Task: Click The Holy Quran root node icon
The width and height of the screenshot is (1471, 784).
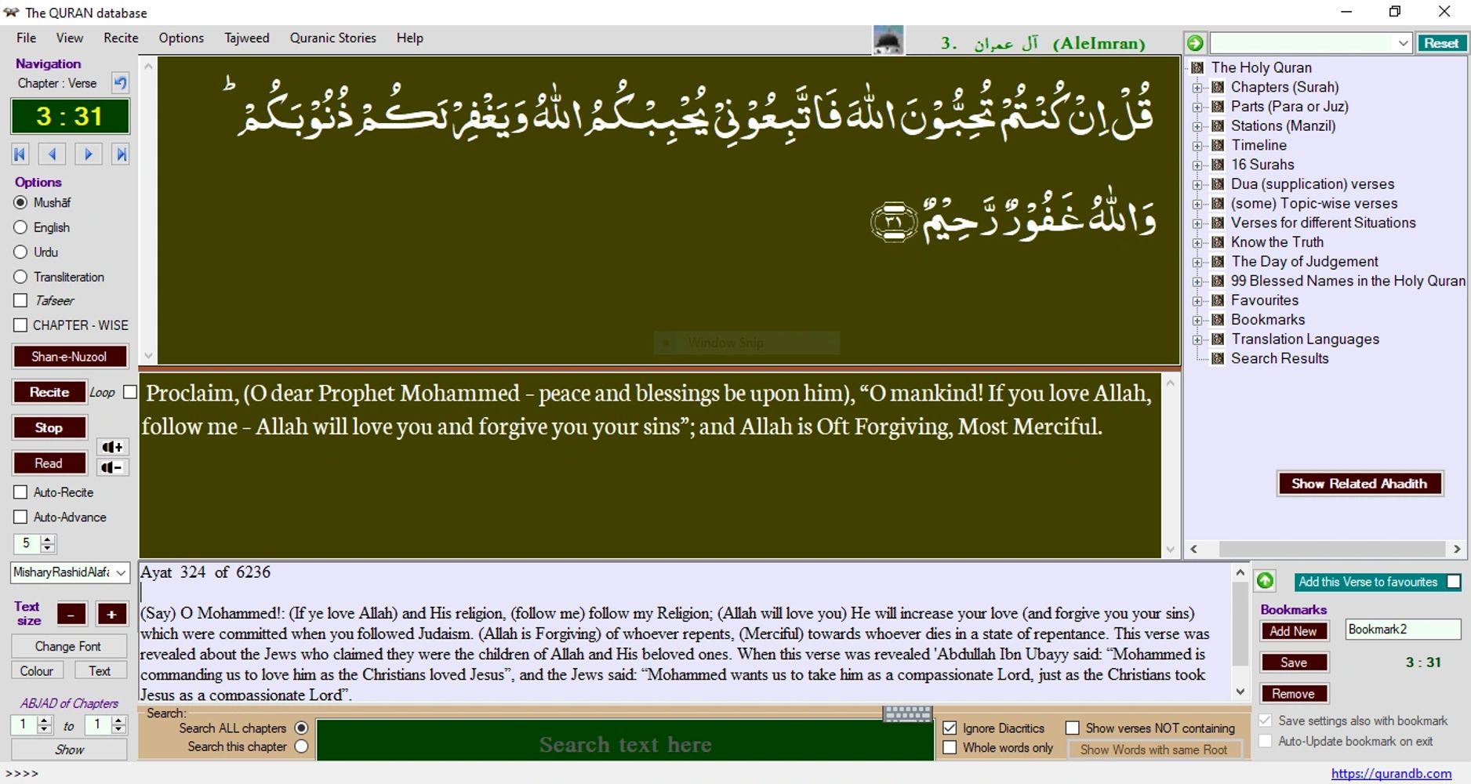Action: coord(1197,67)
